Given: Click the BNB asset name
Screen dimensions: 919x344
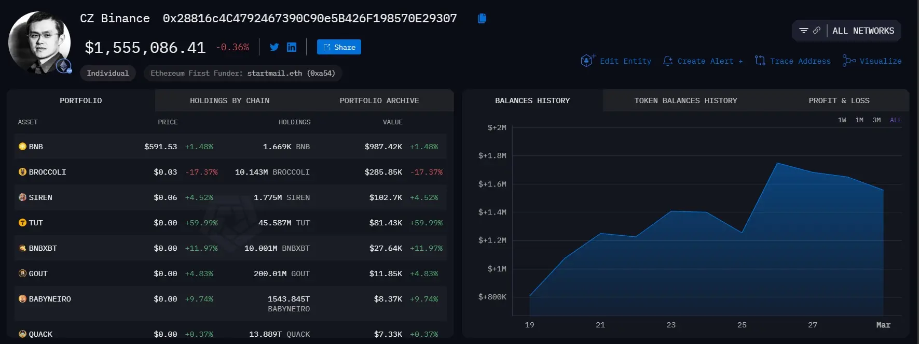Looking at the screenshot, I should point(36,147).
